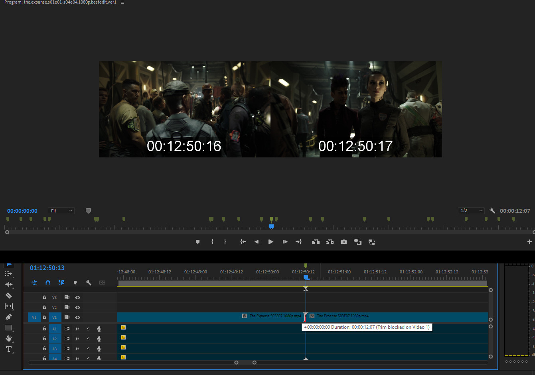Select the Pen tool
Screen dimensions: 535x375
point(8,317)
